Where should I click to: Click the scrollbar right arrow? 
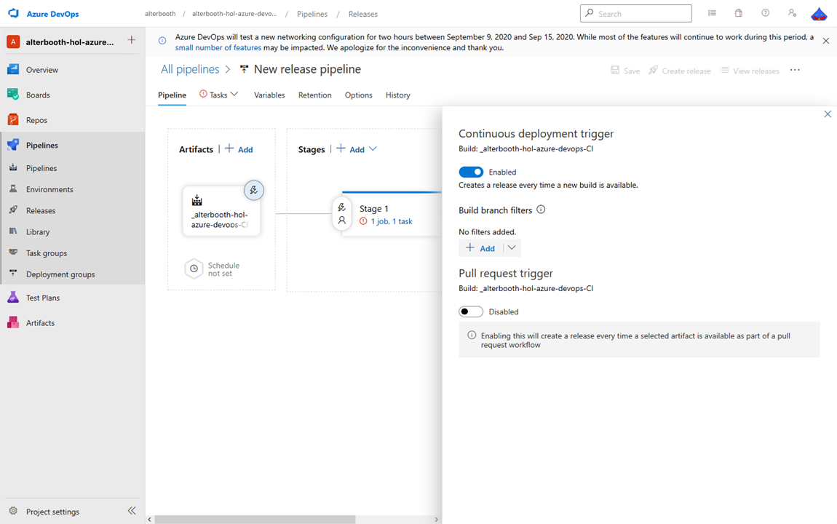click(436, 520)
